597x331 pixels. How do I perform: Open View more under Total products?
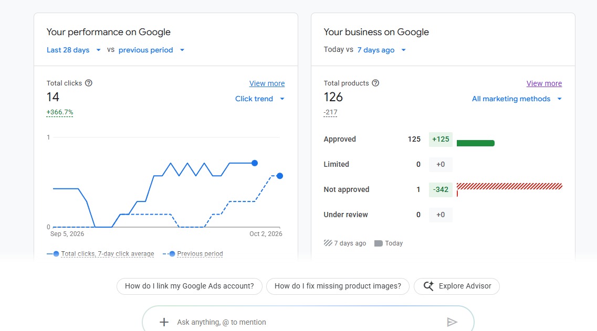point(544,83)
